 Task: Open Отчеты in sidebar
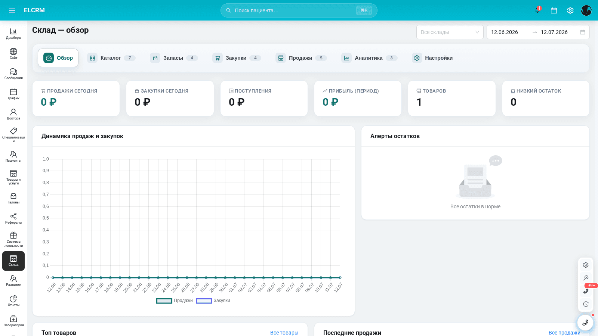point(13,301)
